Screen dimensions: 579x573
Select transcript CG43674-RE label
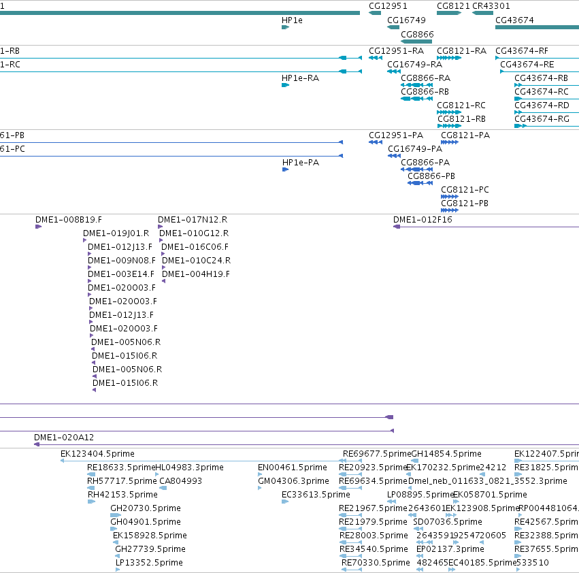[527, 65]
